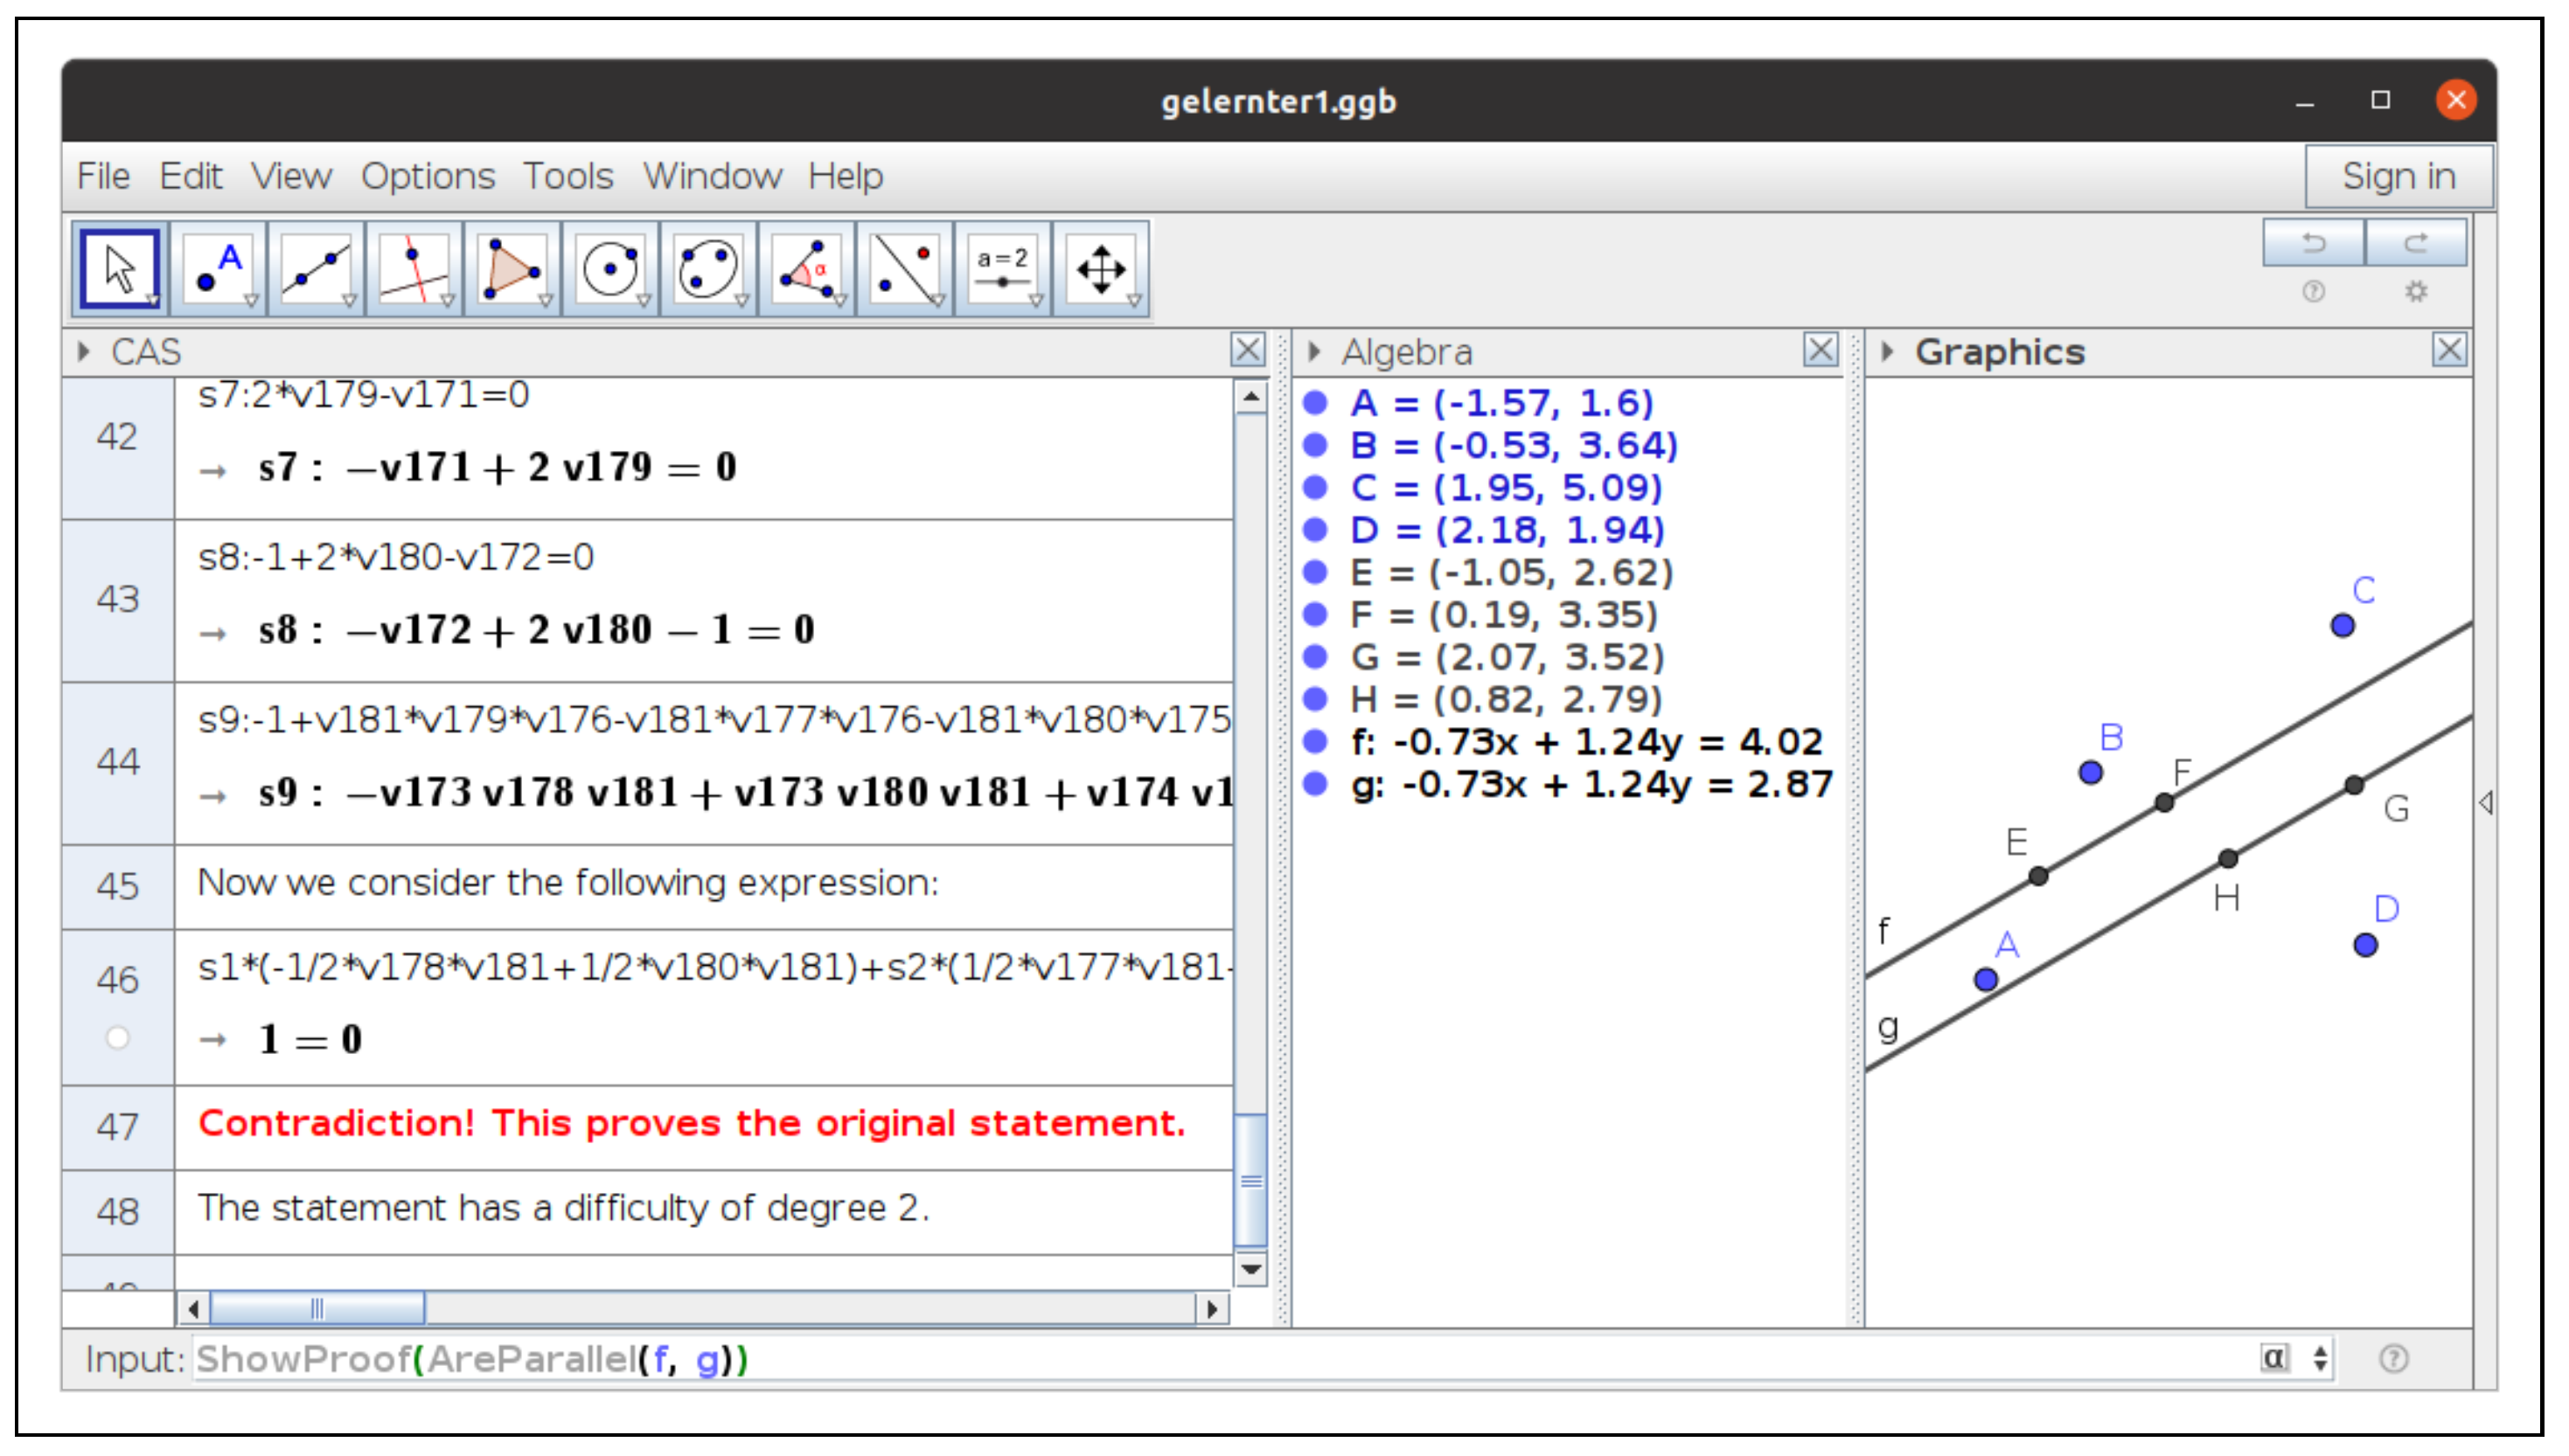Viewport: 2569px width, 1456px height.
Task: Click the CAS horizontal scrollbar thumb
Action: click(317, 1308)
